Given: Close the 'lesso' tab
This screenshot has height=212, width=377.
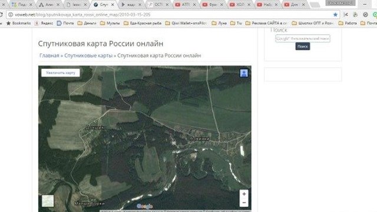Looking at the screenshot, I should (x=85, y=5).
